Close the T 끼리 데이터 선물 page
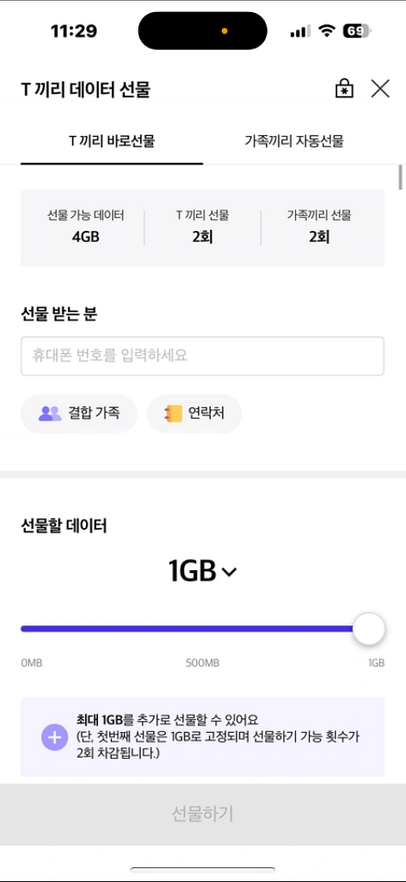Screen dimensions: 406x882 pyautogui.click(x=380, y=89)
